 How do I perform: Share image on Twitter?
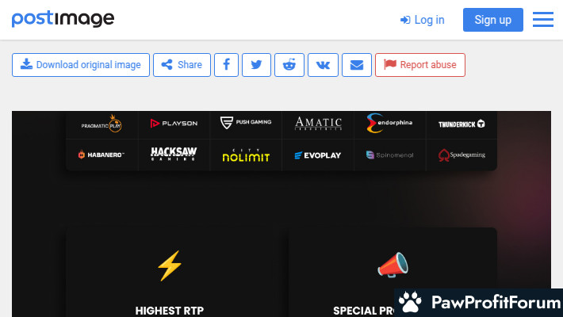(x=256, y=65)
